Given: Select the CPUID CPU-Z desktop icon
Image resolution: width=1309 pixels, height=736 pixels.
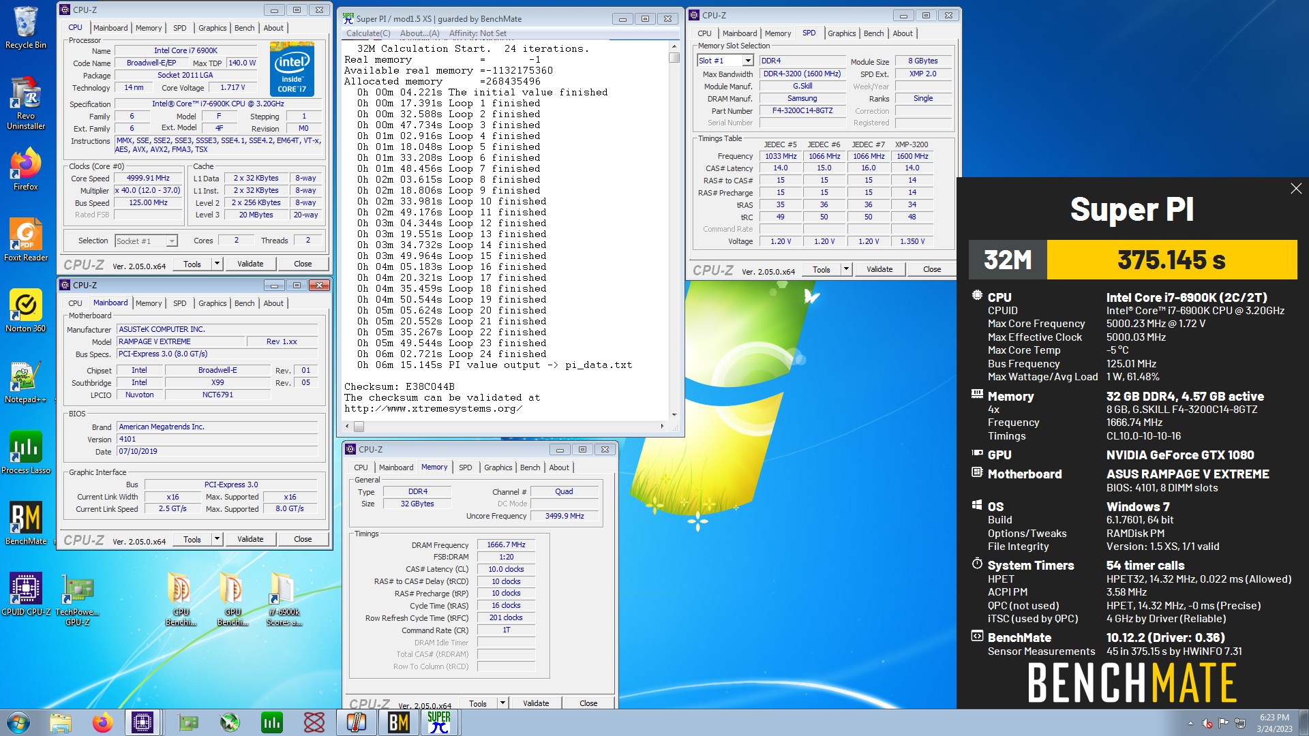Looking at the screenshot, I should click(x=25, y=594).
